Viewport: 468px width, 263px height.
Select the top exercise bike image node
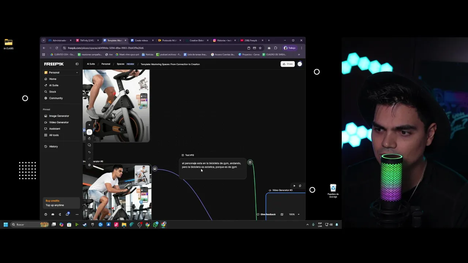click(116, 106)
